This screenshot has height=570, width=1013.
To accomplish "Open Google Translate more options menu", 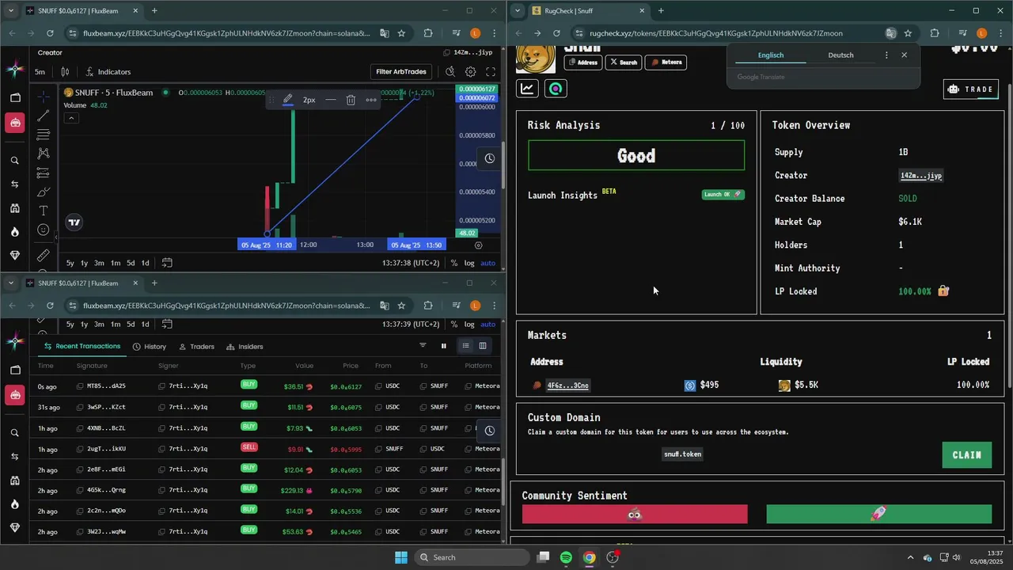I will tap(886, 55).
